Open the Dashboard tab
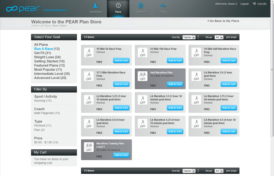Viewport: 274px width, 176px height. (95, 8)
